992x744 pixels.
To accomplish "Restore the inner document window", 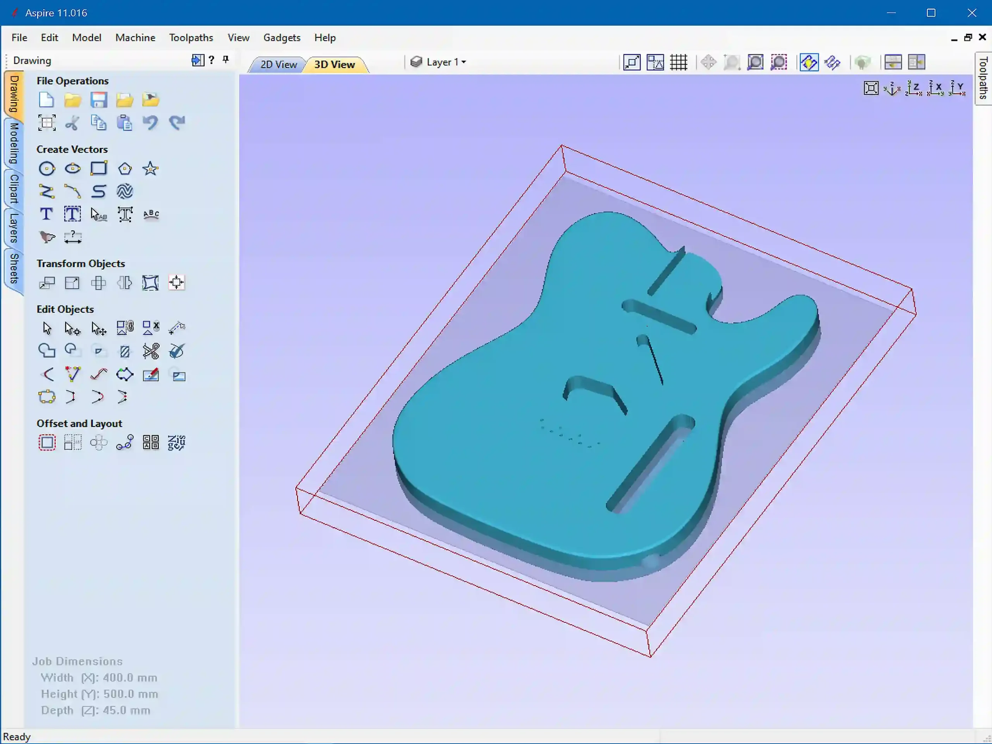I will point(968,38).
